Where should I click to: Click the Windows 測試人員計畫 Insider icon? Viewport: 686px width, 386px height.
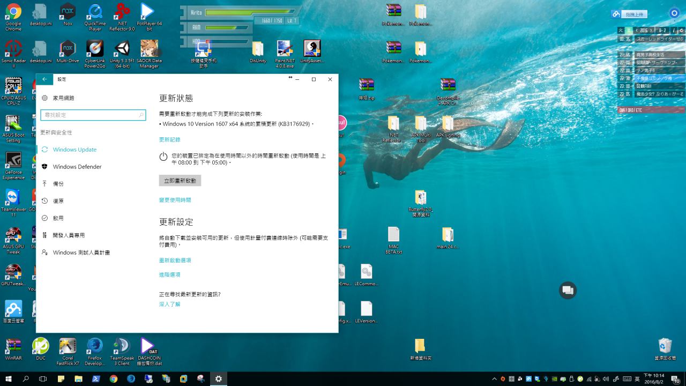pos(44,253)
